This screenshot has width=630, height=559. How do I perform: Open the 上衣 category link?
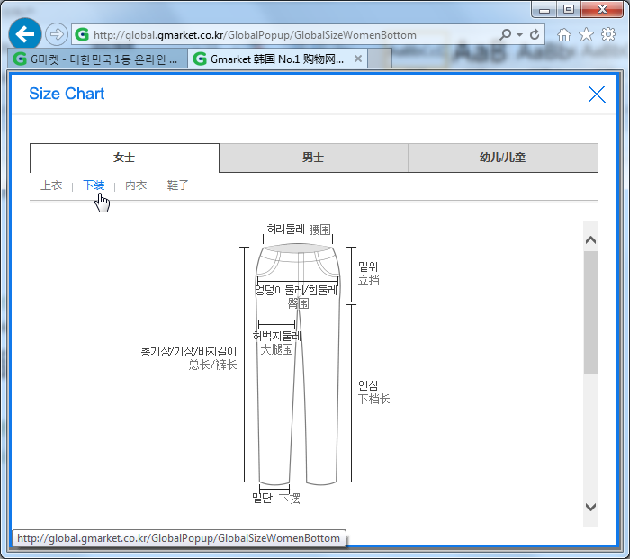click(x=51, y=185)
